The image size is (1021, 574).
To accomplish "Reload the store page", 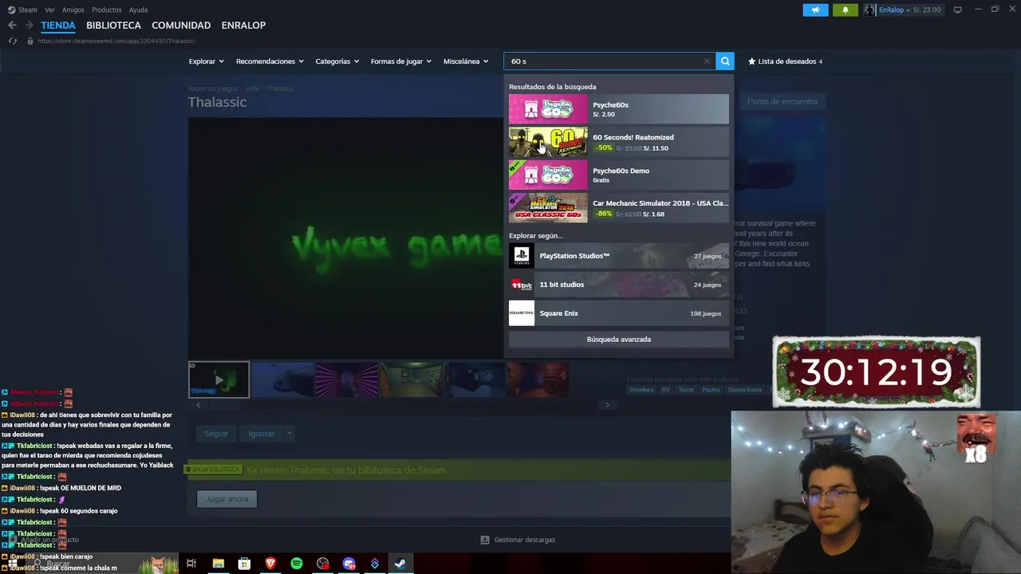I will (13, 41).
